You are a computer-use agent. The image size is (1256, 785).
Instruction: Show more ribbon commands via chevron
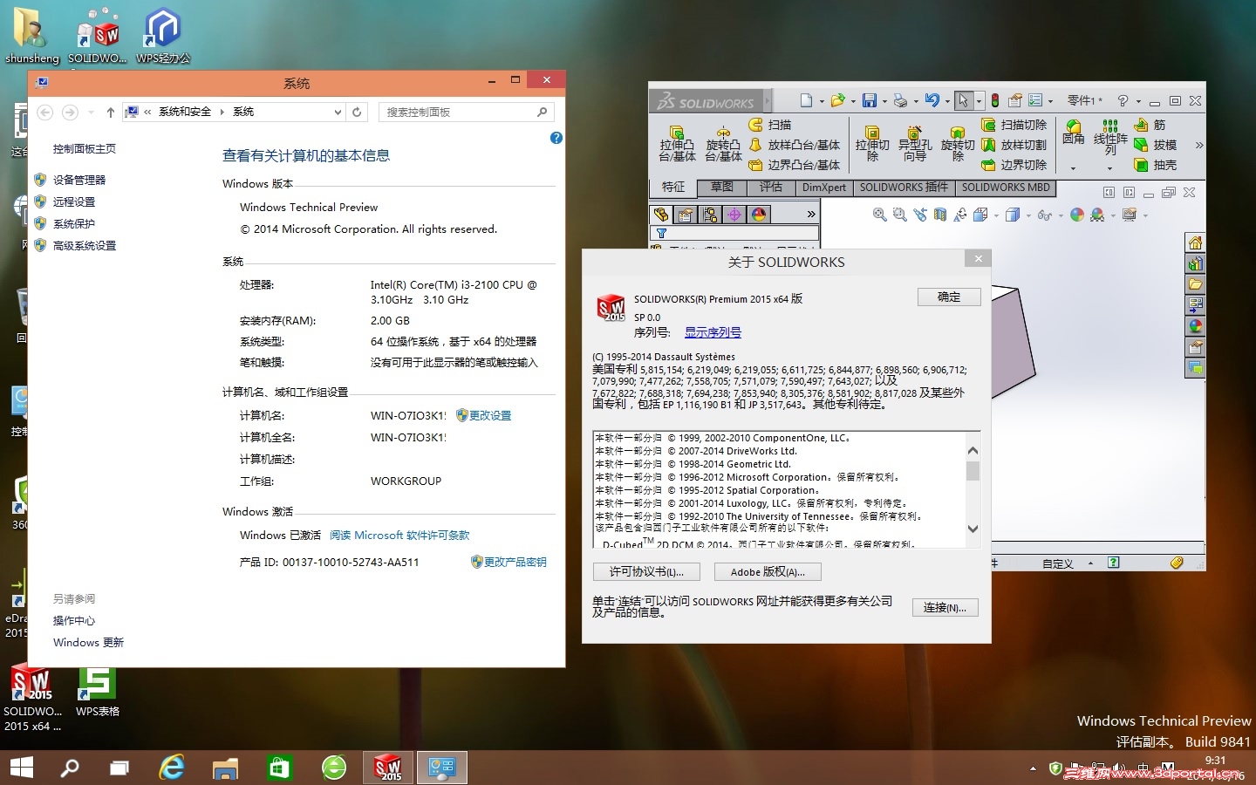(x=1199, y=145)
